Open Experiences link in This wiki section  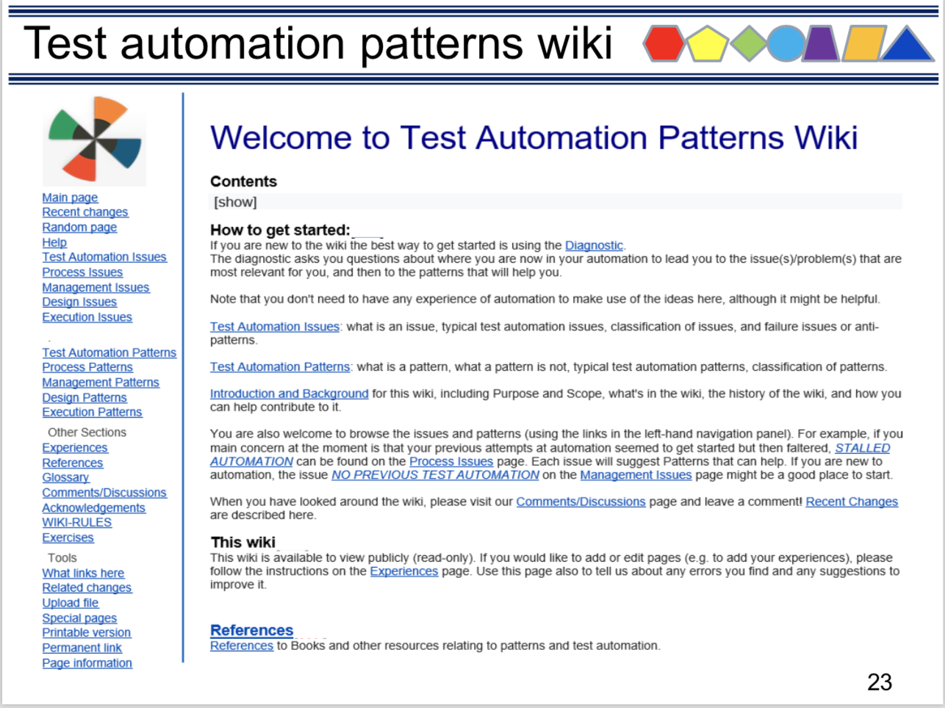tap(404, 571)
